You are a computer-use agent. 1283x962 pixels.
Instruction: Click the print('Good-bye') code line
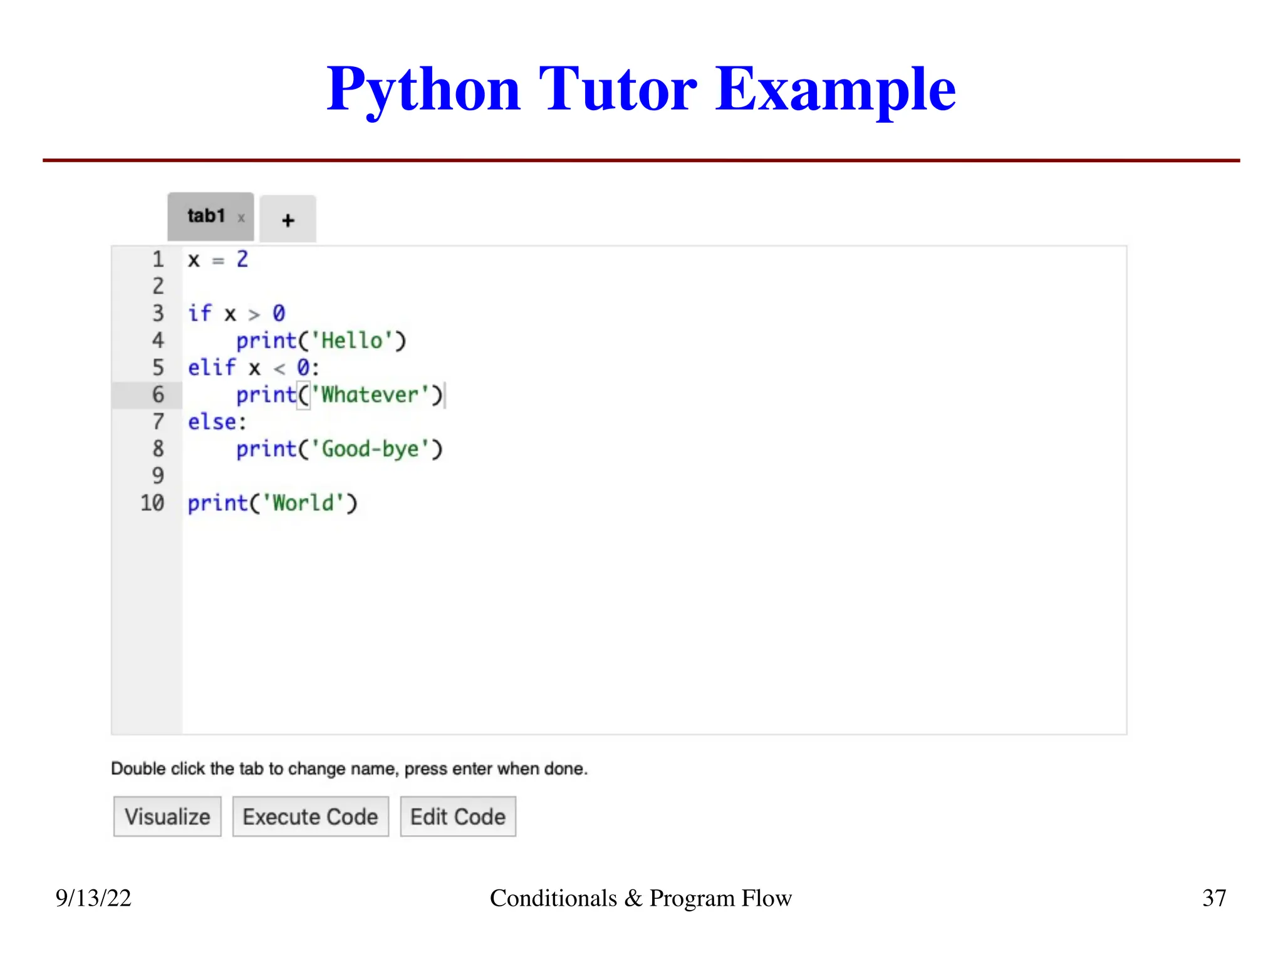(340, 449)
